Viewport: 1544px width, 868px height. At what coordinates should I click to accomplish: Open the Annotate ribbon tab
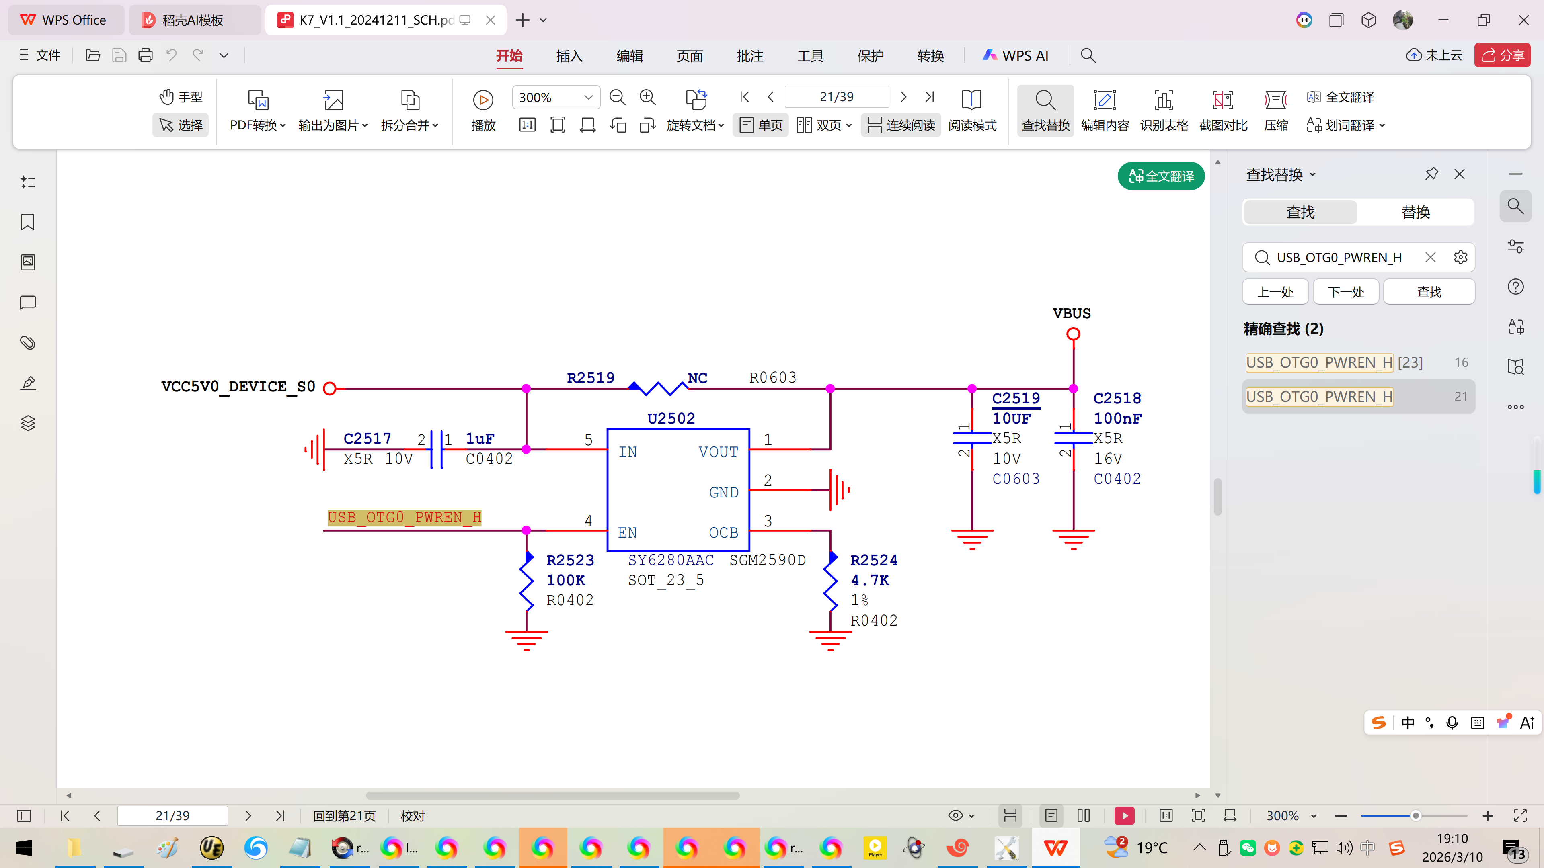click(x=749, y=56)
